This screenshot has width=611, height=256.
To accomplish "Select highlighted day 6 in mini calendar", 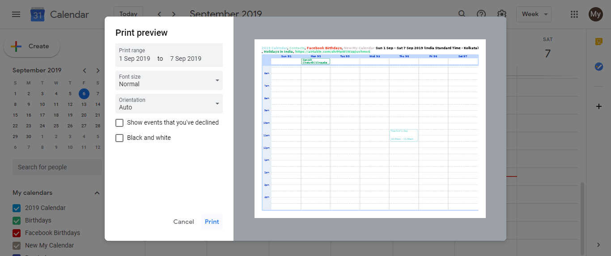I will point(84,93).
